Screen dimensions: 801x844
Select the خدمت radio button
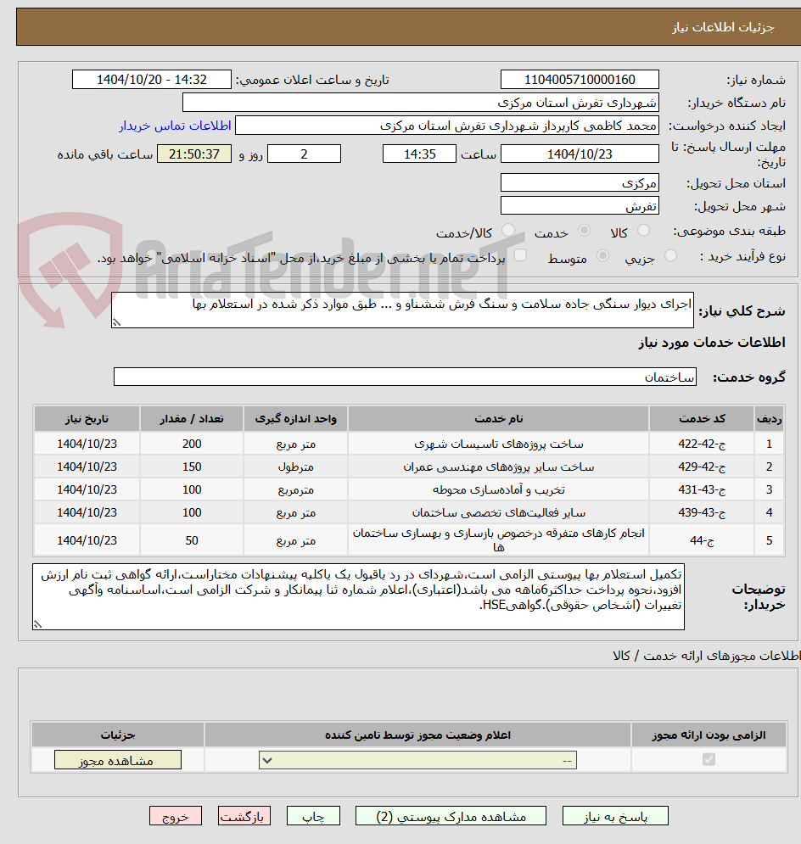584,231
